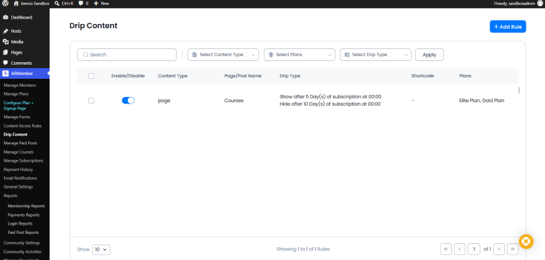The height and width of the screenshot is (260, 545).
Task: Go to last page of rules
Action: click(513, 249)
